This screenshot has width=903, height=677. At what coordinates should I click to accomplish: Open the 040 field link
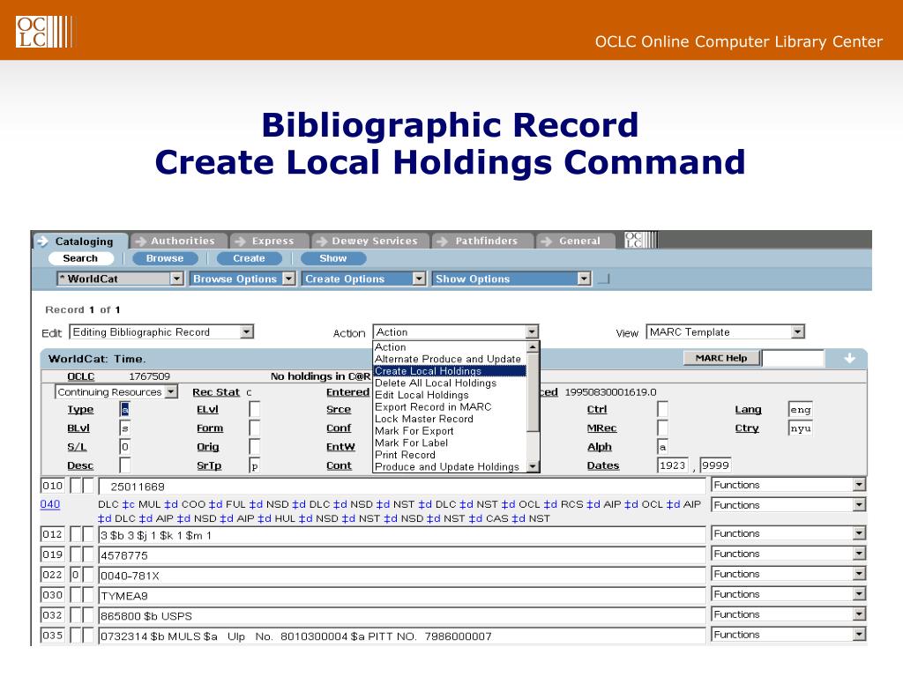pyautogui.click(x=50, y=504)
